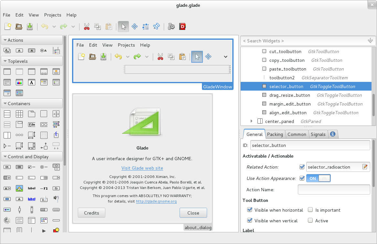Switch to the Signals tab
Viewport: 377px width, 244px height.
click(x=318, y=134)
